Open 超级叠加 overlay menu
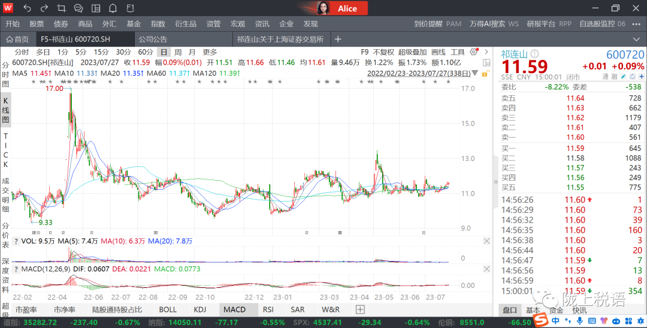The width and height of the screenshot is (647, 328). click(412, 52)
